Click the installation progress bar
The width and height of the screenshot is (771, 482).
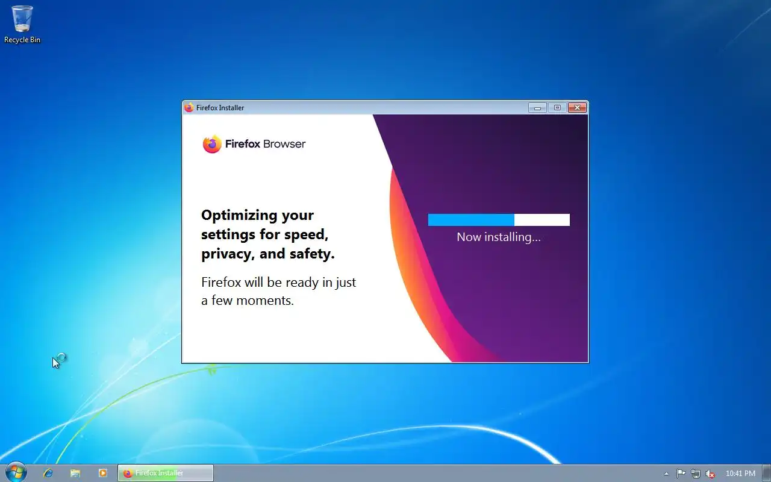[x=499, y=220]
